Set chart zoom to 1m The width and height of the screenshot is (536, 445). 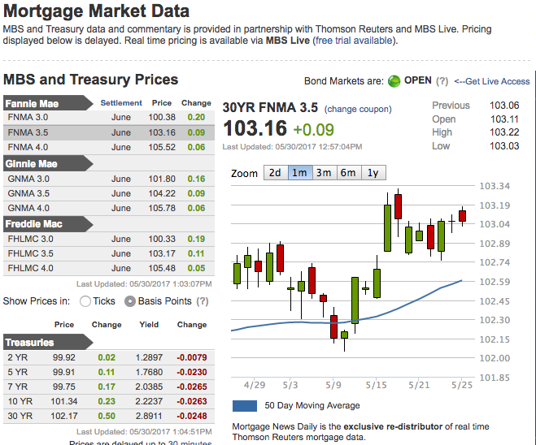(300, 173)
